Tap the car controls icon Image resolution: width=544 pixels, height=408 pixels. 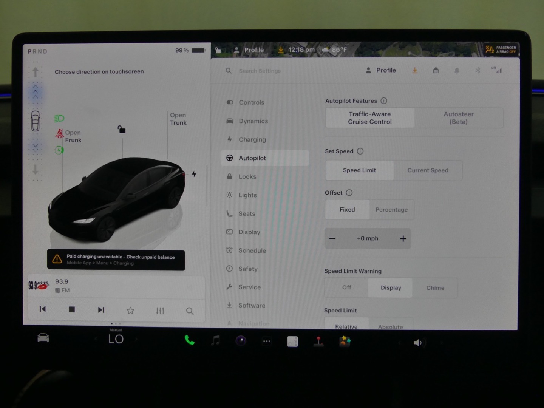pyautogui.click(x=43, y=338)
